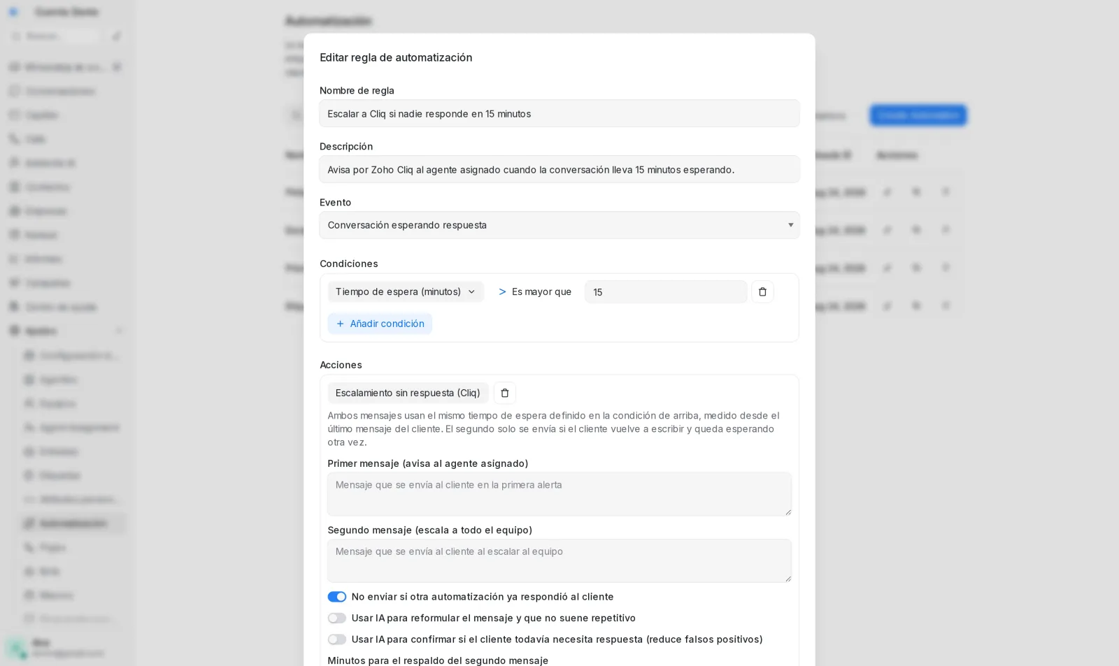Click the Acciones heading
1119x666 pixels.
click(x=341, y=365)
